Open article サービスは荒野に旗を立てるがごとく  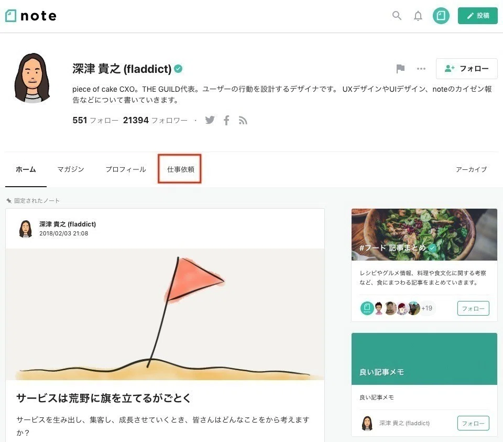tap(103, 398)
